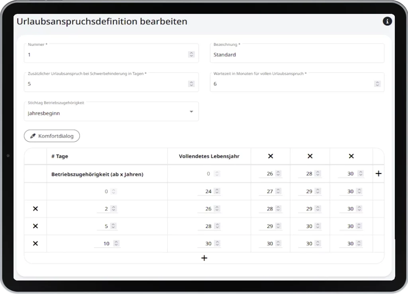Delete the row for 2 years seniority

[x=35, y=209]
